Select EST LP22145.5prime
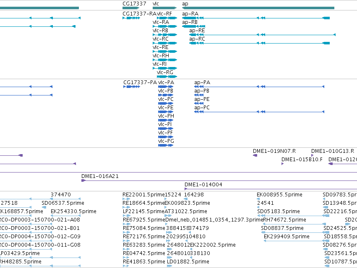The image size is (357, 268). (x=143, y=211)
